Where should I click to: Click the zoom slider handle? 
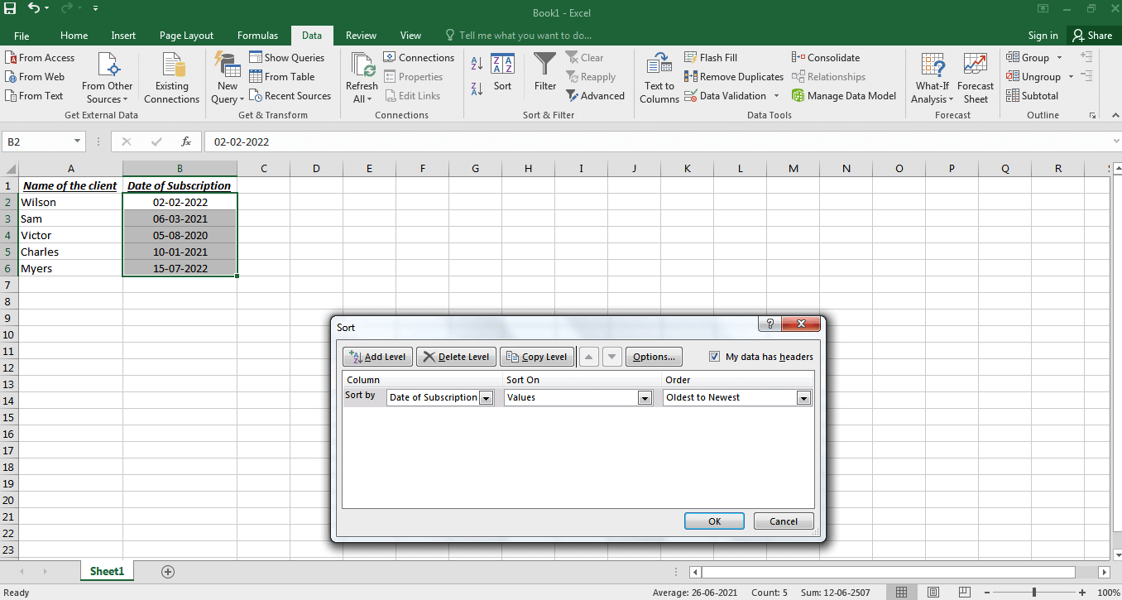(1034, 593)
